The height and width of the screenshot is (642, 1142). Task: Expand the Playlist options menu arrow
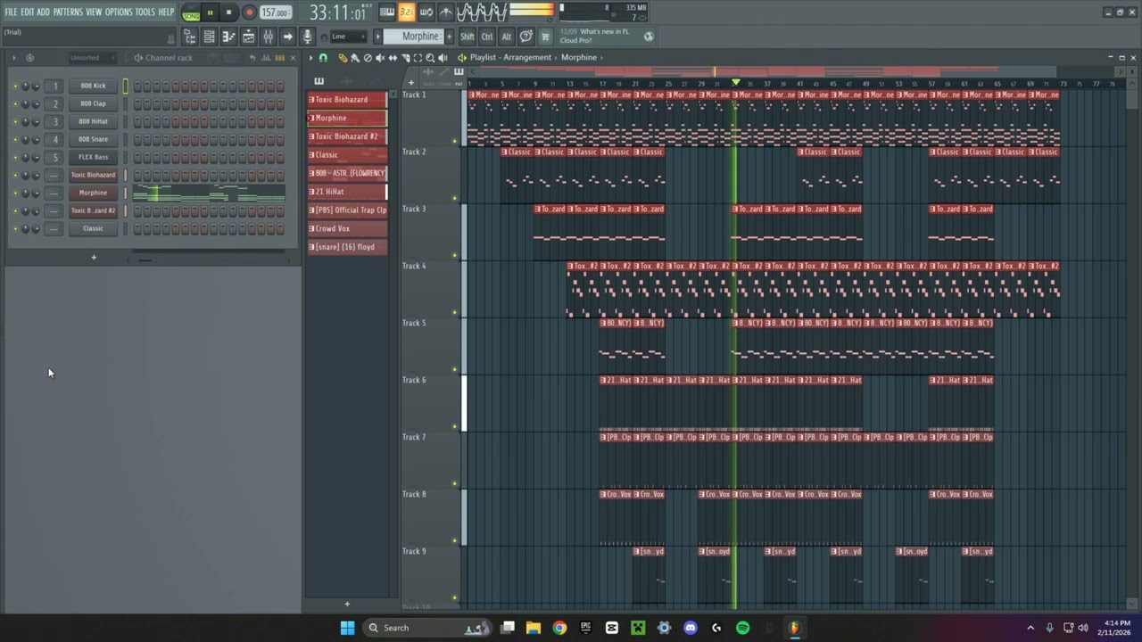[x=310, y=58]
